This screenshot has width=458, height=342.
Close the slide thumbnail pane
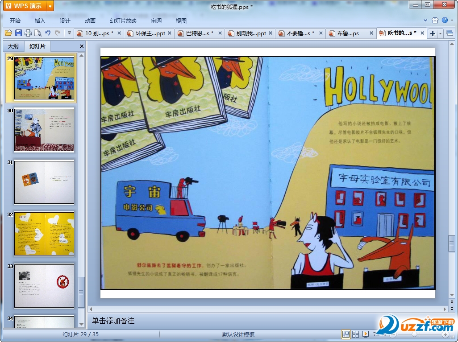click(x=82, y=46)
